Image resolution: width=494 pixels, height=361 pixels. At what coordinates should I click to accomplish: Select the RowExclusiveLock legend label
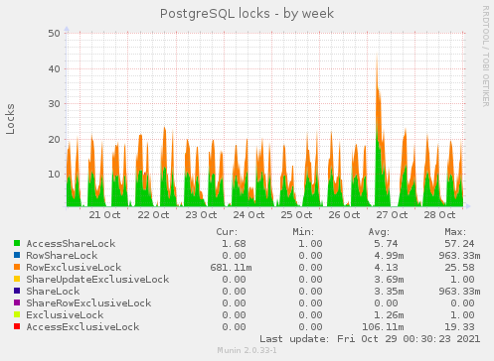(74, 268)
